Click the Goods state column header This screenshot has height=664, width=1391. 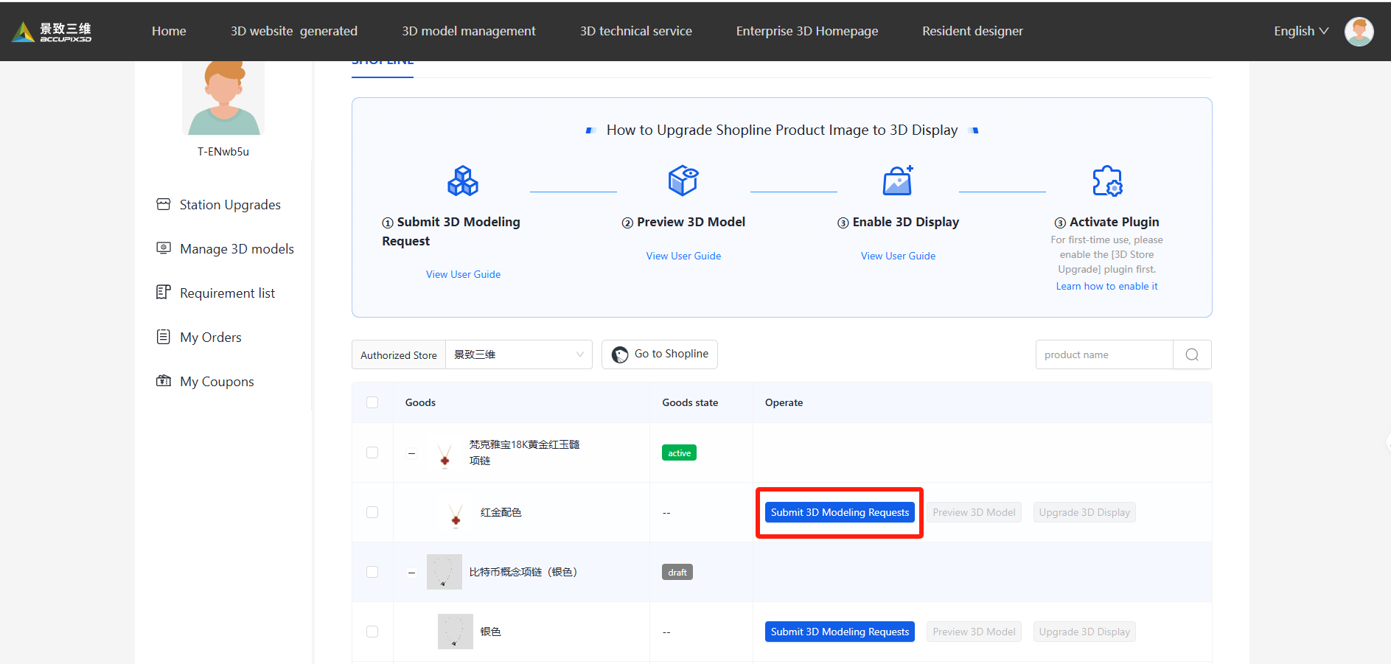[x=690, y=402]
